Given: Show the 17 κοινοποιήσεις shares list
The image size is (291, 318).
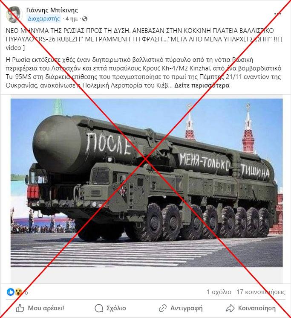Looking at the screenshot, I should click(x=261, y=292).
